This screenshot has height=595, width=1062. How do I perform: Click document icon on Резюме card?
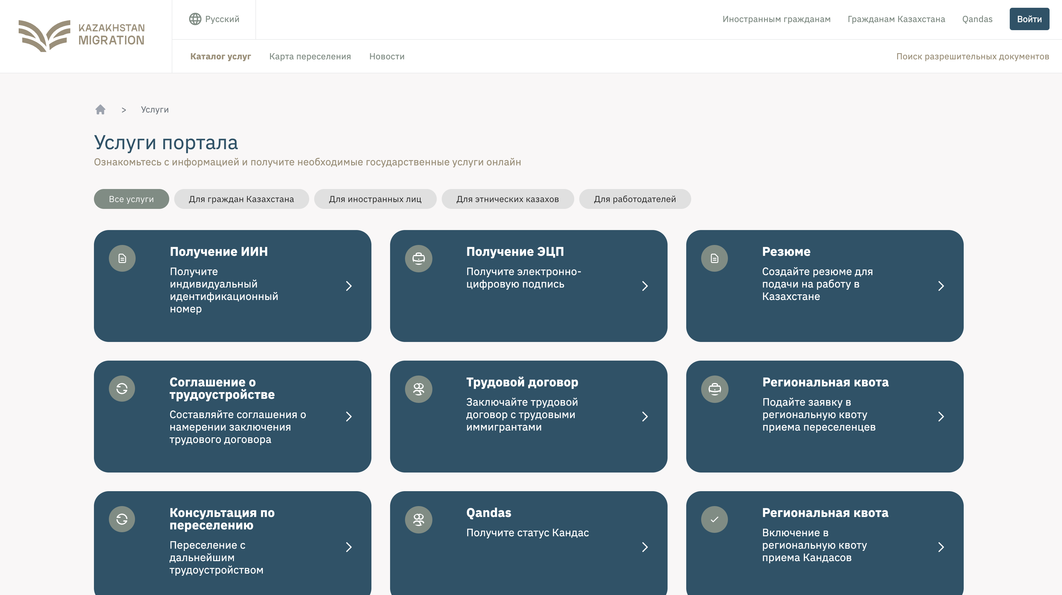pyautogui.click(x=715, y=258)
